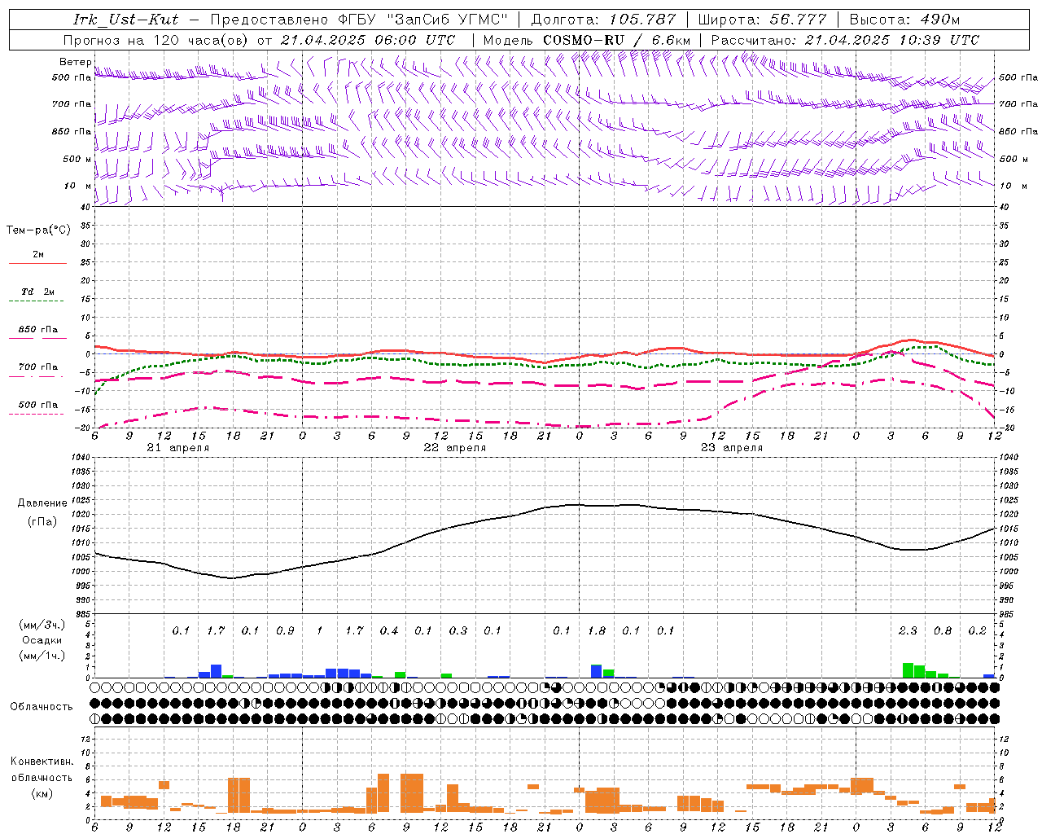Click the 21 апреля date label

[x=178, y=448]
